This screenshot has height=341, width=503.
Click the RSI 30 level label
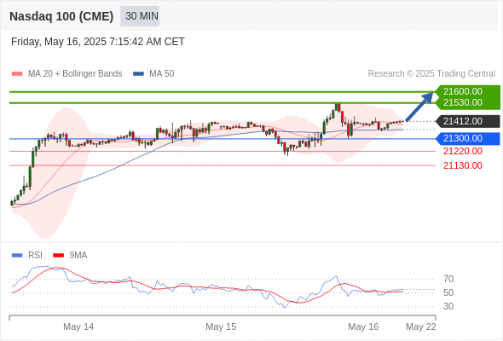448,306
